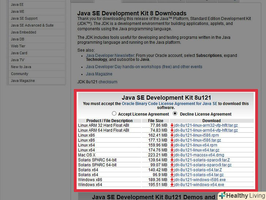Image resolution: width=266 pixels, height=200 pixels.
Task: Click red download arrow for windows-x64.exe
Action: tap(172, 185)
